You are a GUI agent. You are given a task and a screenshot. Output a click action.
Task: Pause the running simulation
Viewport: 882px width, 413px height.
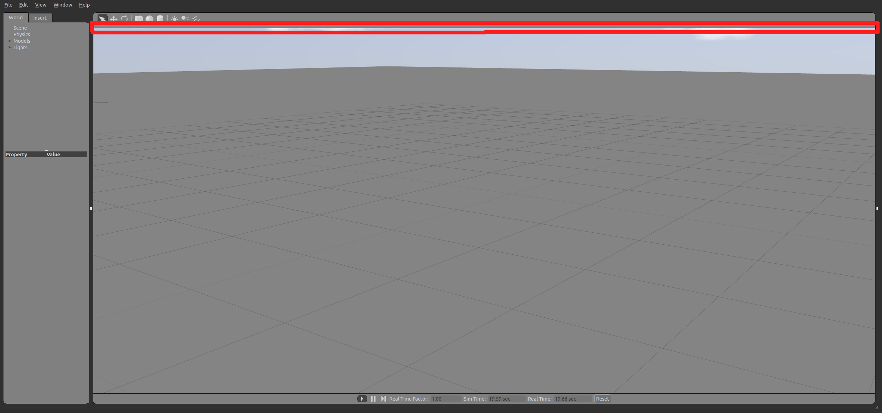pyautogui.click(x=373, y=399)
